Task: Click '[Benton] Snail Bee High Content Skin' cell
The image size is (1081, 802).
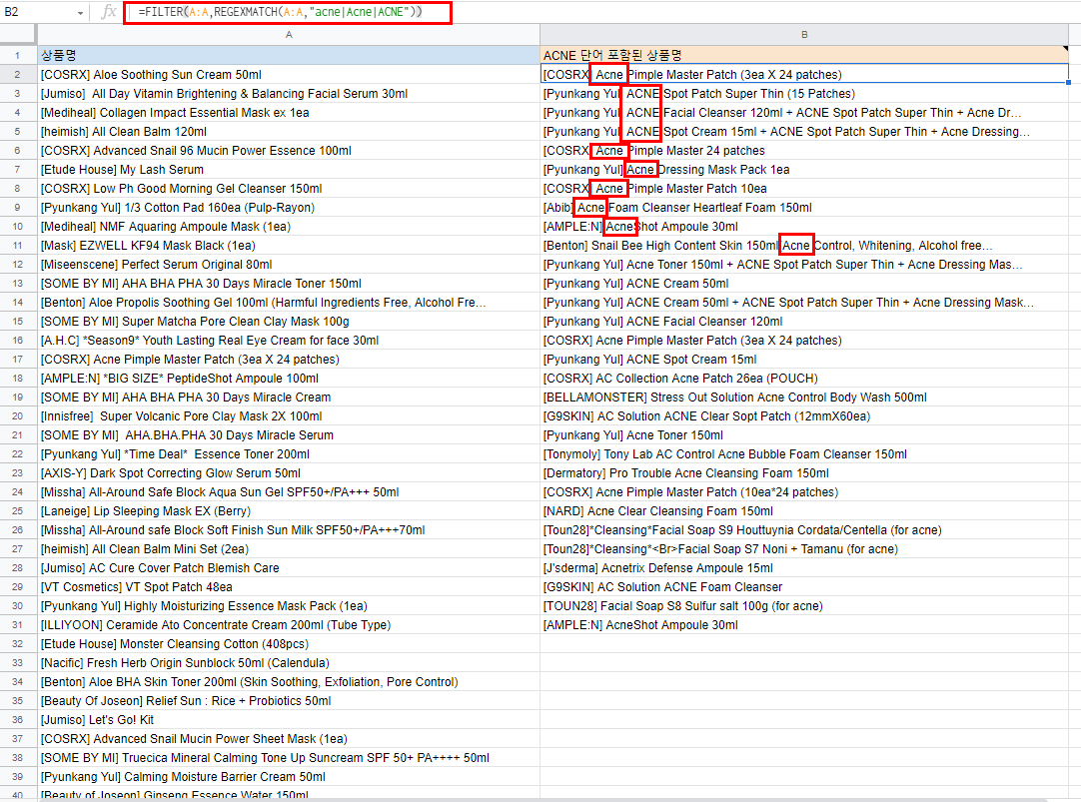Action: (x=804, y=246)
